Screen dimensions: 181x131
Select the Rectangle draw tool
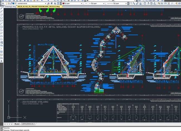(1, 21)
